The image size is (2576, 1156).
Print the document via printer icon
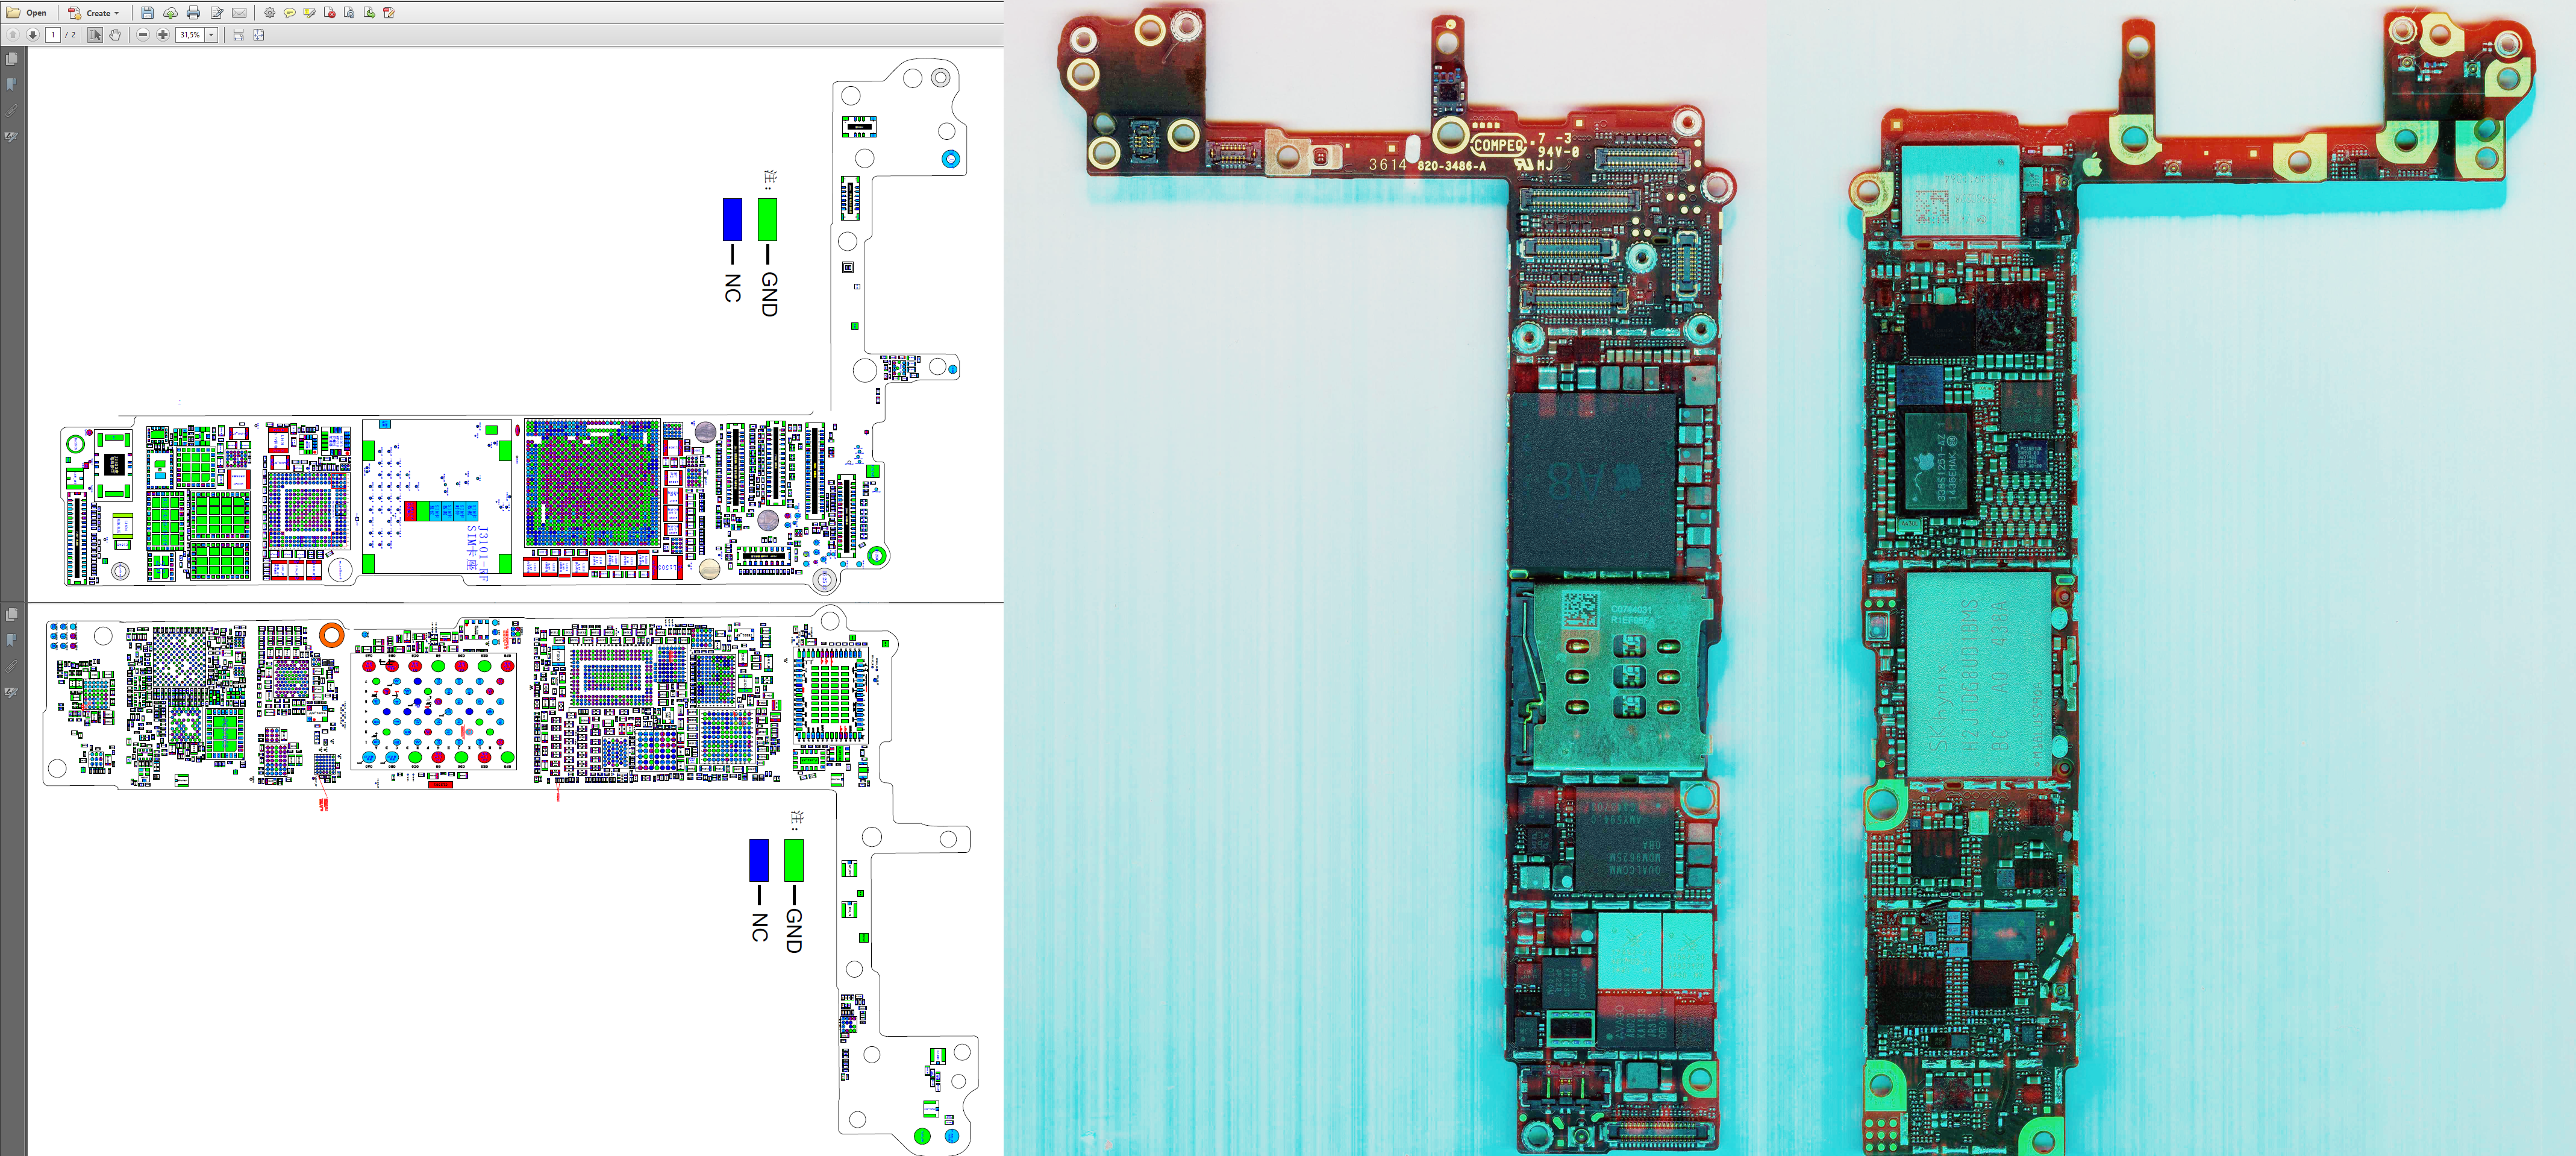tap(193, 13)
